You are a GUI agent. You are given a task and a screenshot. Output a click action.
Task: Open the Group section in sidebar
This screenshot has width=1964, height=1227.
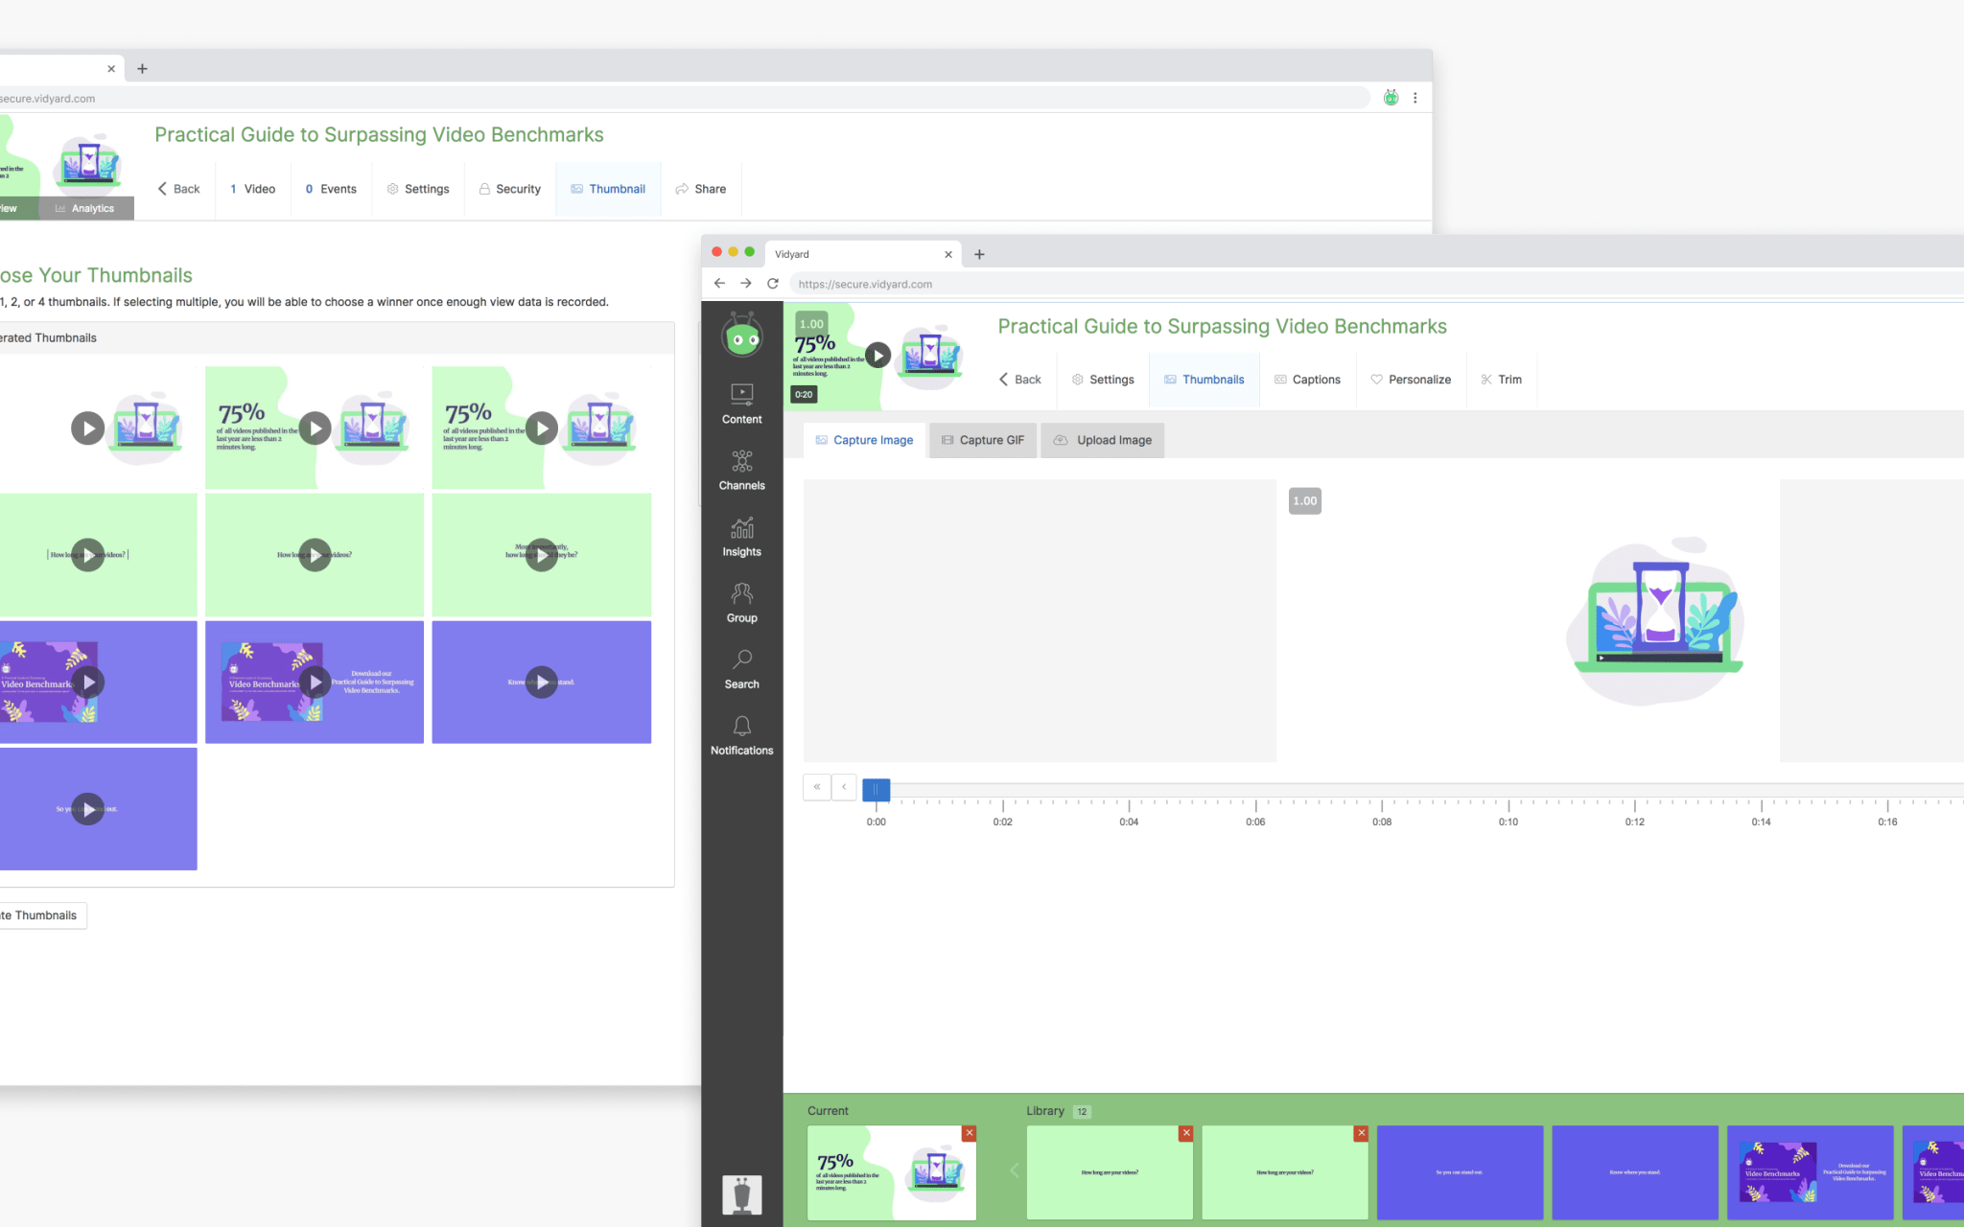pos(742,603)
